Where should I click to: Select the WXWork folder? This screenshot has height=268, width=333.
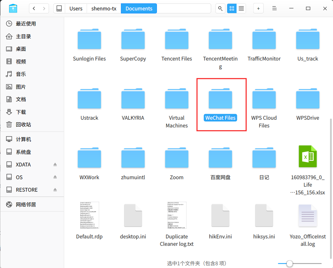point(89,163)
